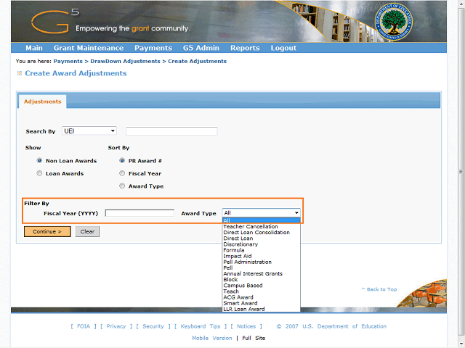465x348 pixels.
Task: Open the Grant Maintenance menu
Action: pos(84,48)
